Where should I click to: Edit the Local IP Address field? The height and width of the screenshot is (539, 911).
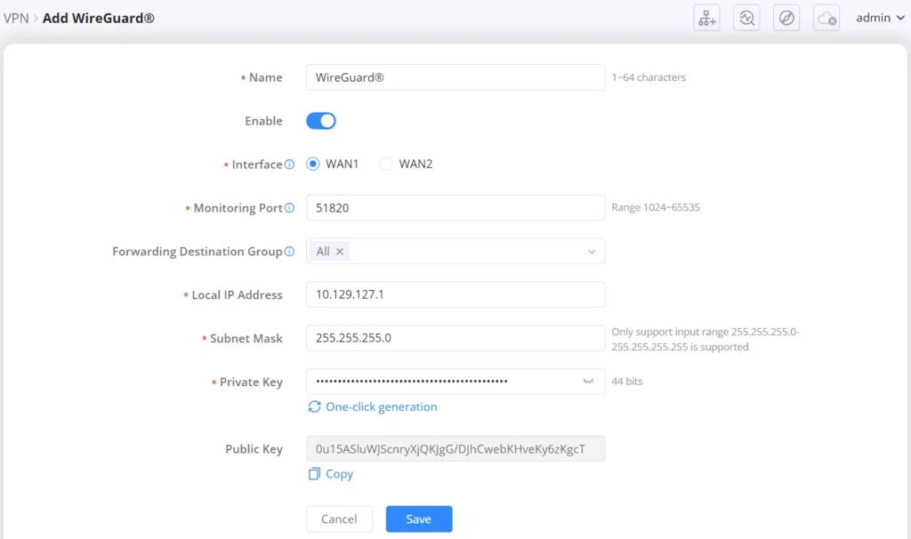point(455,294)
